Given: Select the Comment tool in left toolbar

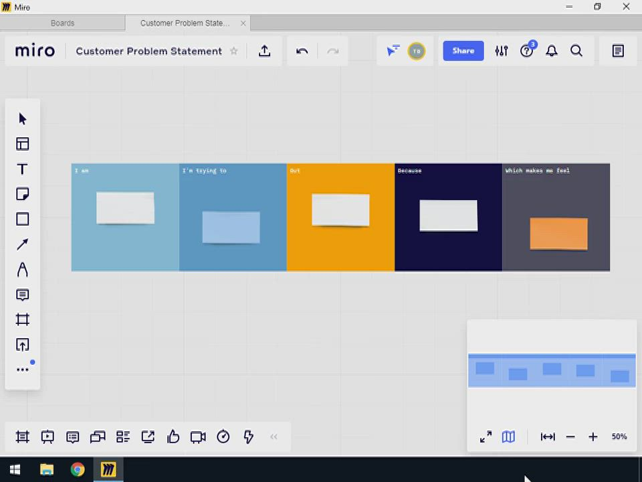Looking at the screenshot, I should pos(23,295).
